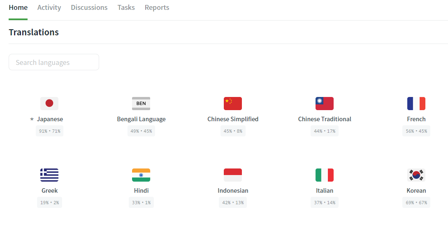Open the Greek language link

pos(49,190)
